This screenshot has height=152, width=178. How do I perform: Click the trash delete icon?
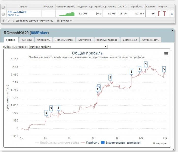tap(3, 21)
